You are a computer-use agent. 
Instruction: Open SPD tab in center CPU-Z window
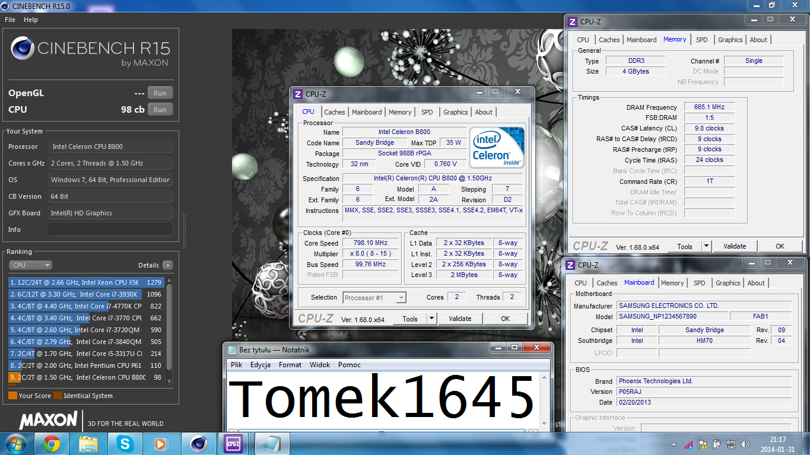427,112
